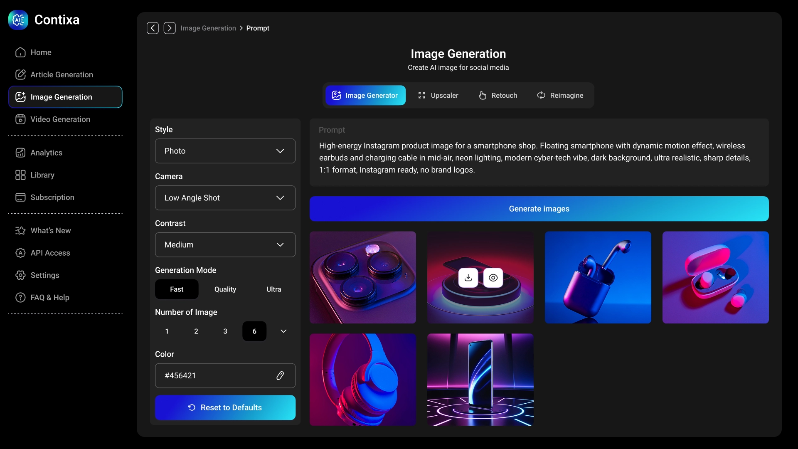Click the forward navigation arrow icon
The width and height of the screenshot is (798, 449).
pos(169,28)
